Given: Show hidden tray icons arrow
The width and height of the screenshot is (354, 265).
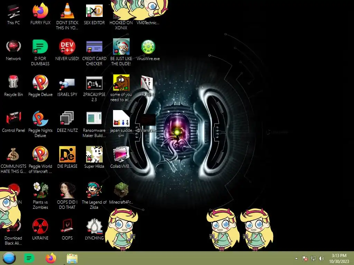Looking at the screenshot, I should click(x=296, y=258).
